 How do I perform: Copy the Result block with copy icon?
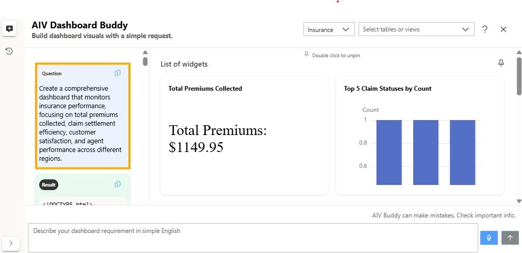118,184
